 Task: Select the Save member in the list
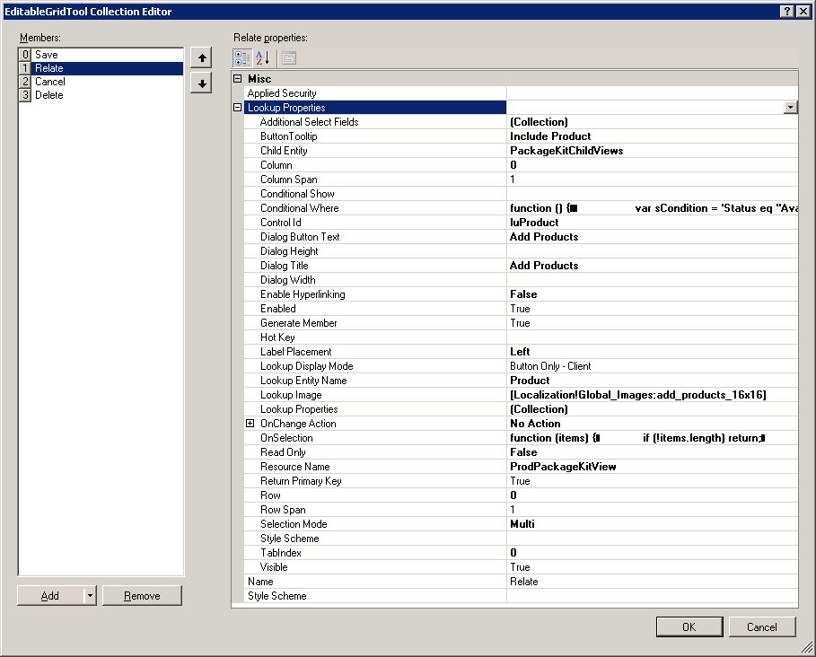coord(101,55)
